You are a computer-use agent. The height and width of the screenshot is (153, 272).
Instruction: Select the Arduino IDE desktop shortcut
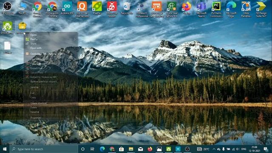tap(67, 8)
